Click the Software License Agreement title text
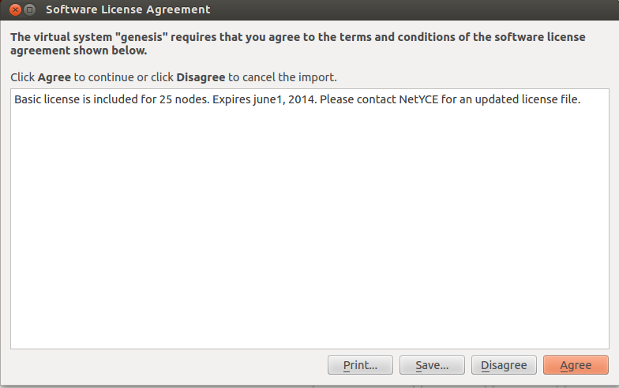This screenshot has height=388, width=619. [128, 10]
